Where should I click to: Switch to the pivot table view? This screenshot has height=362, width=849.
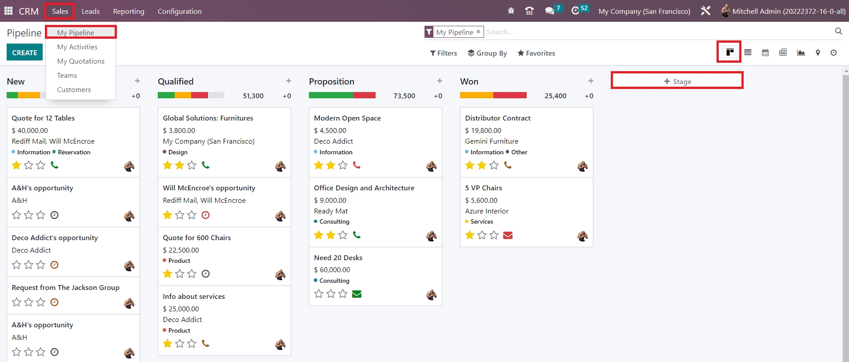(783, 52)
